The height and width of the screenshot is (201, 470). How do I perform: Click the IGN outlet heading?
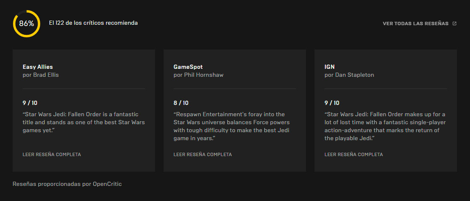(330, 67)
